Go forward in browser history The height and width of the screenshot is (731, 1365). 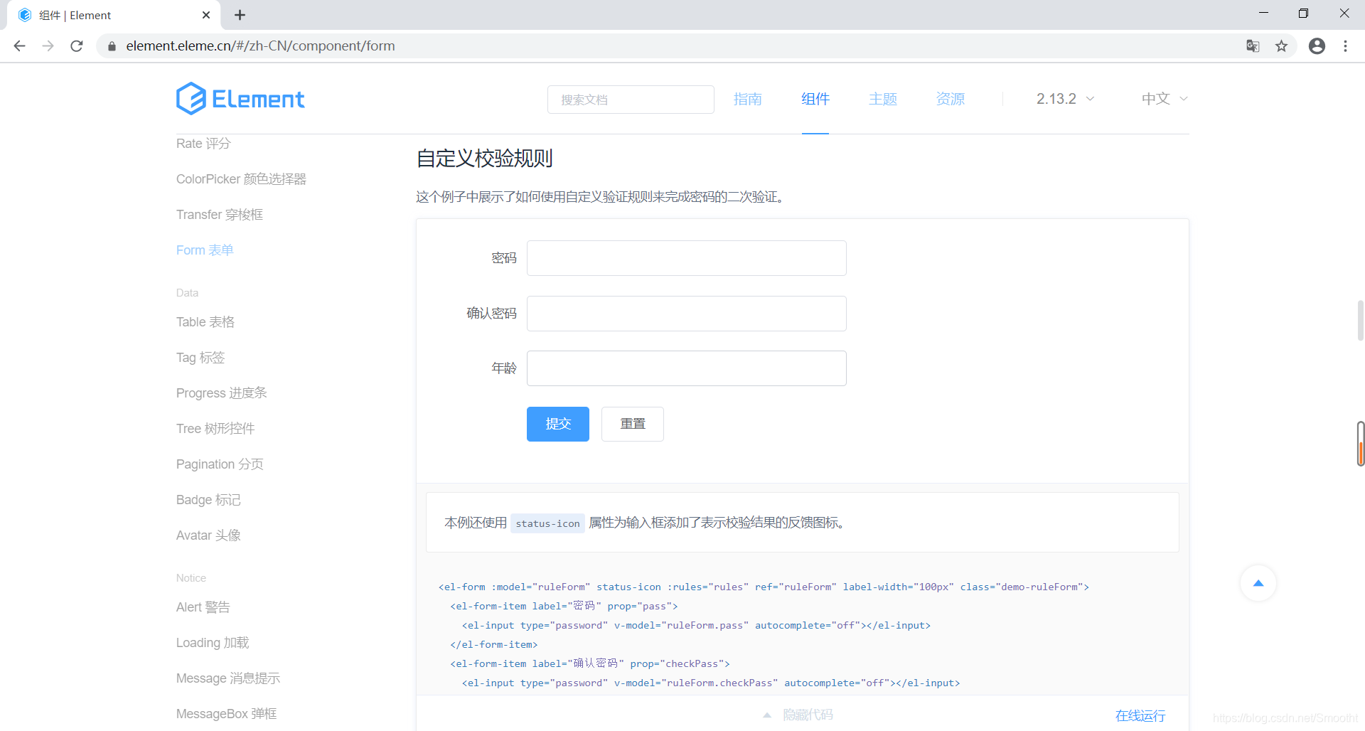coord(48,46)
